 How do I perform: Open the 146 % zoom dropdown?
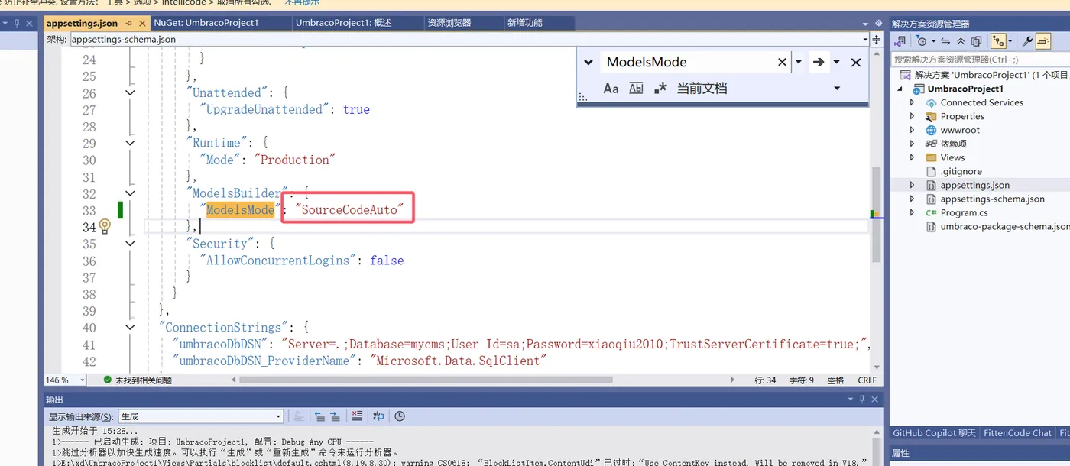[x=83, y=380]
